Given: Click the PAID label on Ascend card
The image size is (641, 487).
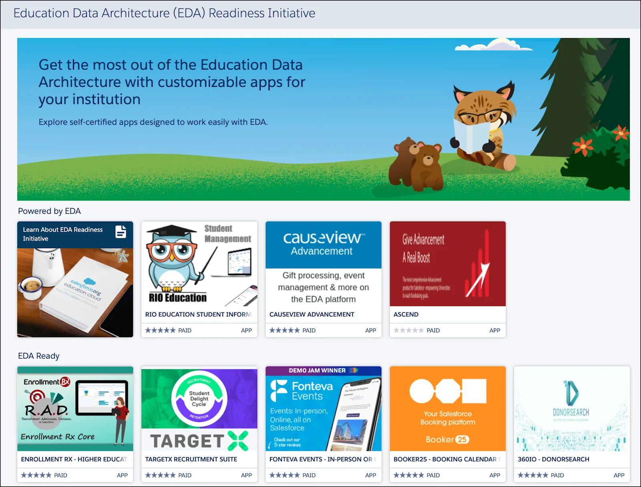Looking at the screenshot, I should (433, 330).
